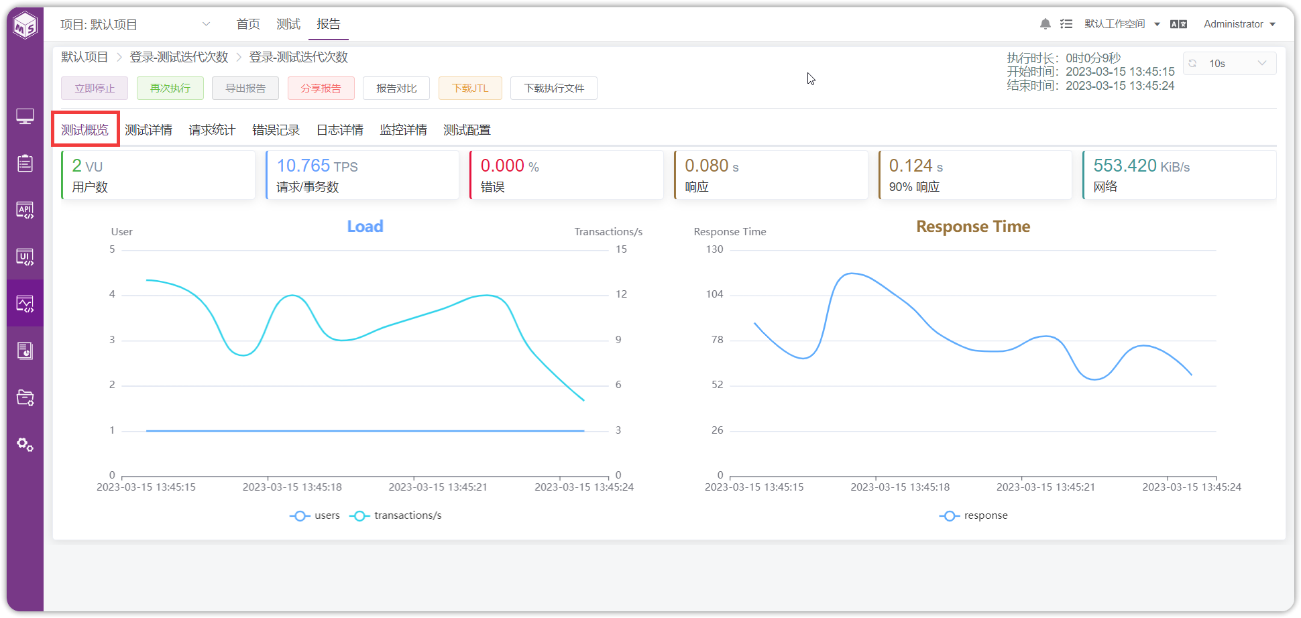1301x618 pixels.
Task: Open the project settings folder icon
Action: 25,397
